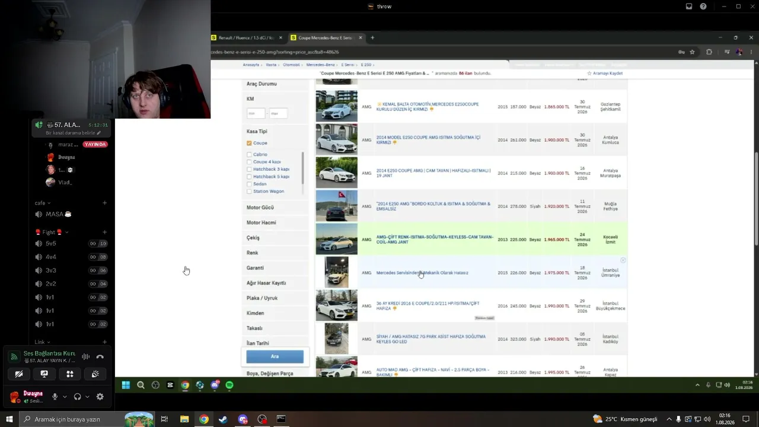The image size is (759, 427).
Task: Check the Coupe 4 kapı checkbox
Action: [x=249, y=162]
